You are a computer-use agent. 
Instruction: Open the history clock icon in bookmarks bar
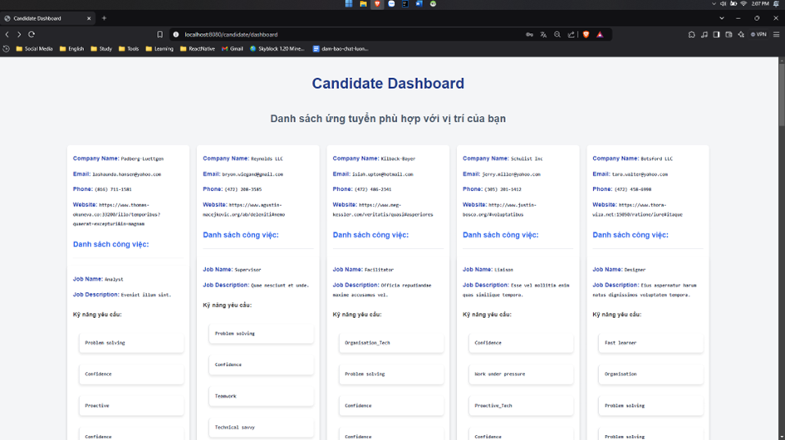tap(7, 48)
